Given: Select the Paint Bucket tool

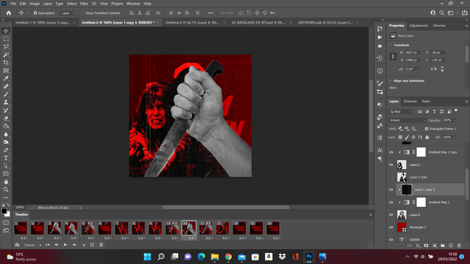Looking at the screenshot, I should pyautogui.click(x=6, y=126).
